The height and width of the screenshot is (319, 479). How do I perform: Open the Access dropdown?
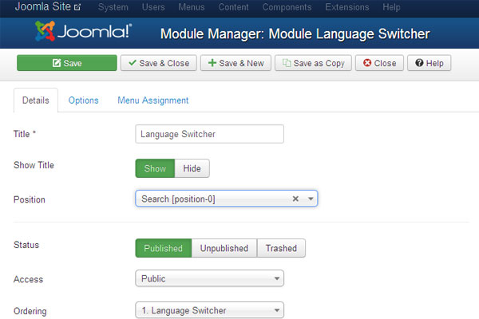(209, 278)
